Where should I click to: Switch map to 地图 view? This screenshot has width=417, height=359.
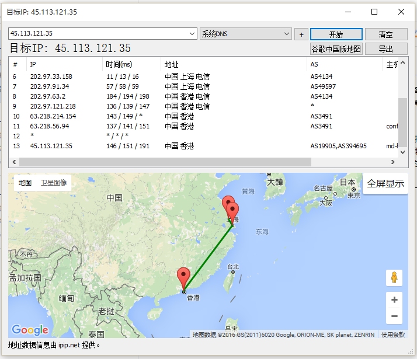[25, 183]
